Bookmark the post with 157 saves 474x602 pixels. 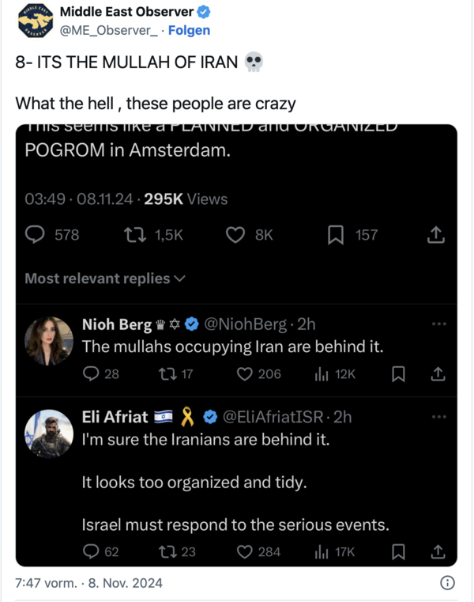point(336,235)
